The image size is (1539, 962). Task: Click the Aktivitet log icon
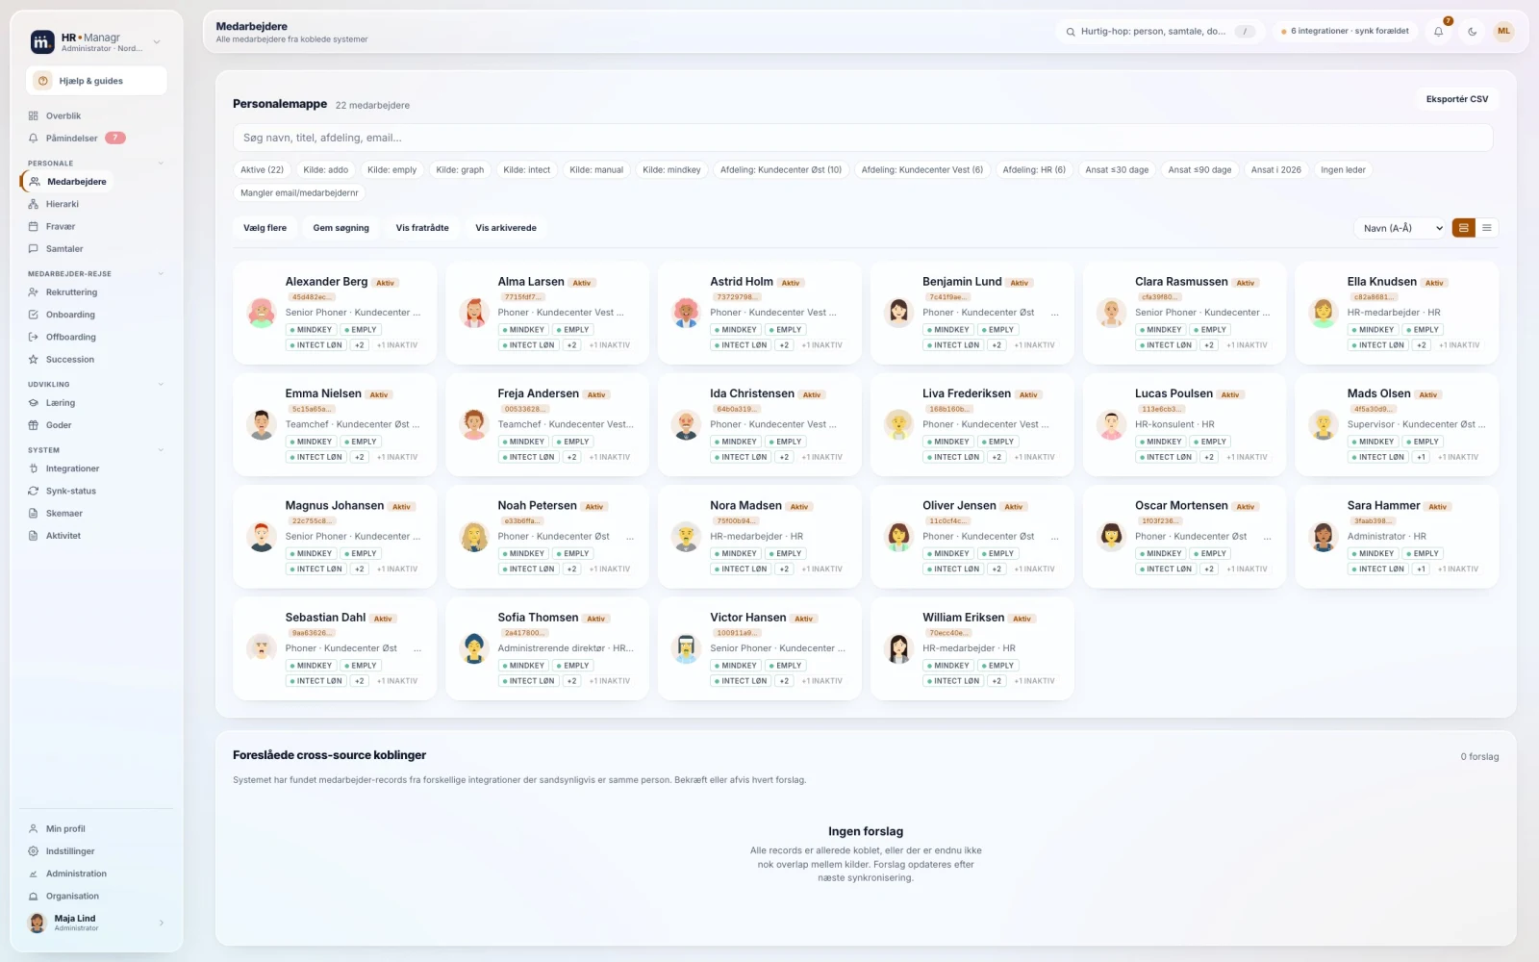[x=34, y=535]
